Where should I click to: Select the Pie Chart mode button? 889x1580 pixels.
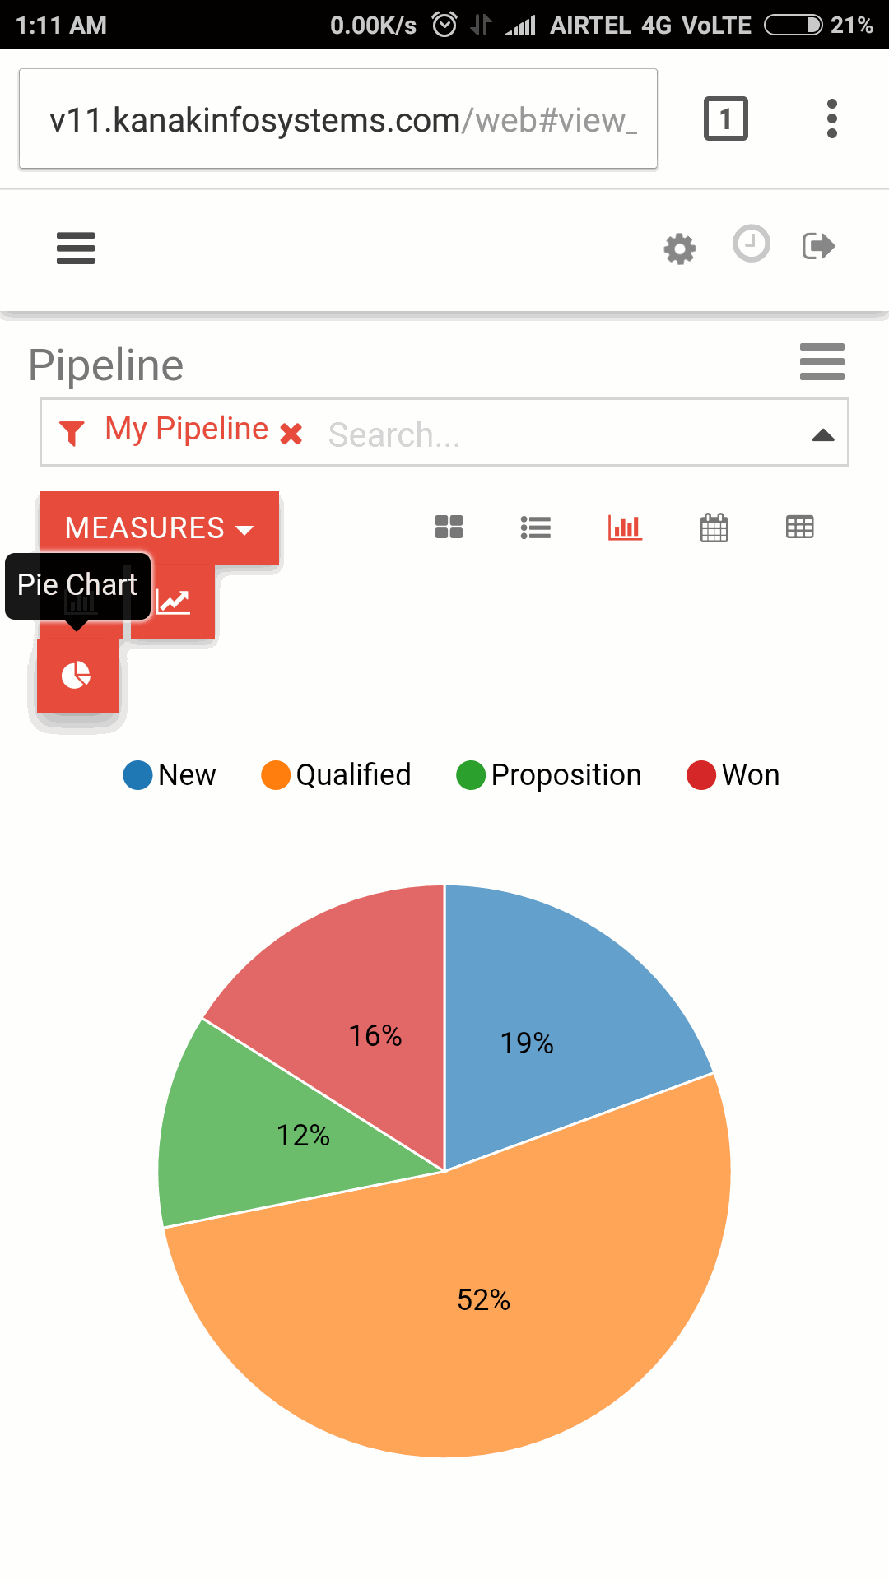coord(77,676)
